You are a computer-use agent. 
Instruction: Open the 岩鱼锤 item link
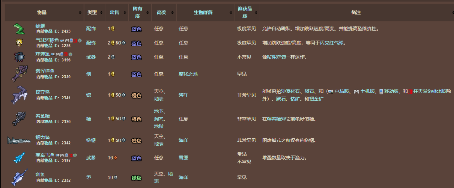43,116
